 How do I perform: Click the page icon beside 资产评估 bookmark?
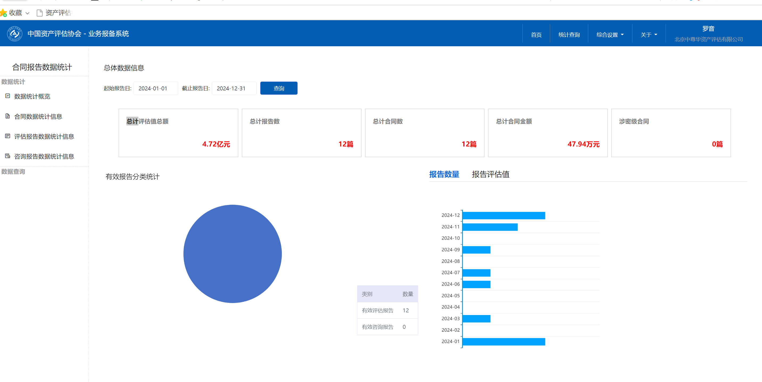coord(39,13)
